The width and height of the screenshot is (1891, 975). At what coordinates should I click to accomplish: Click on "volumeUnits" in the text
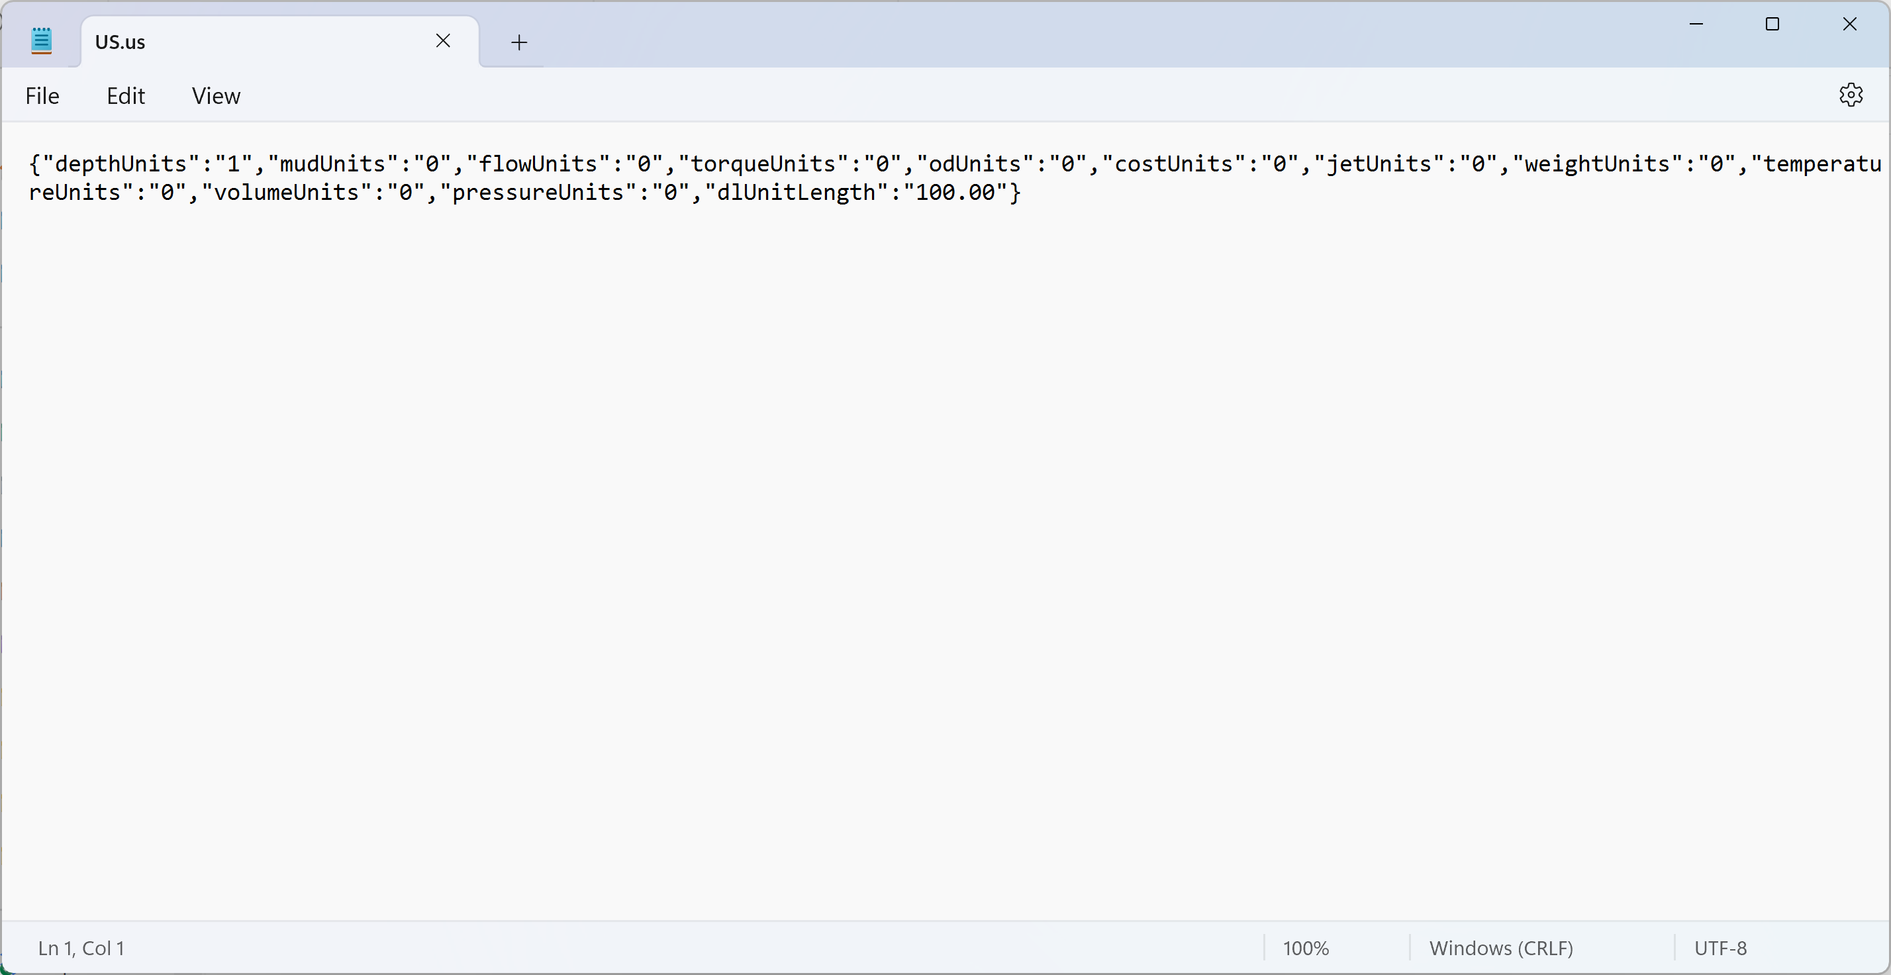(286, 192)
